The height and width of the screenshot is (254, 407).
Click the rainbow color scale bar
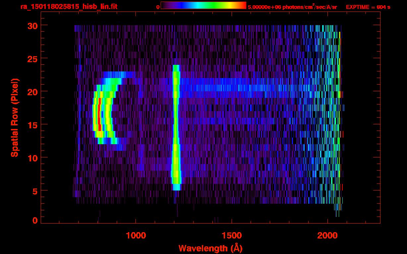[203, 6]
